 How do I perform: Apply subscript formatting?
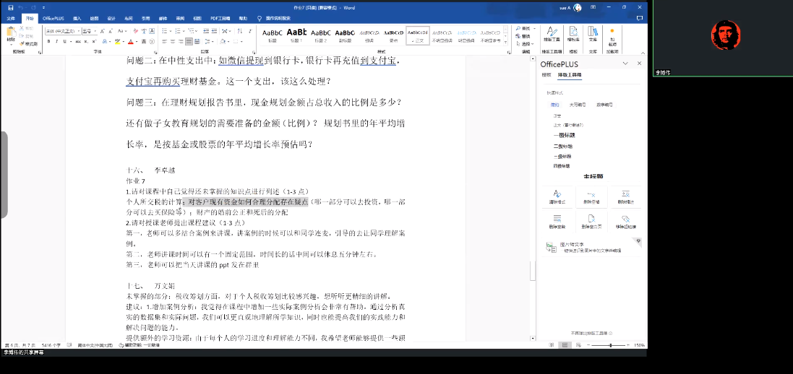[86, 41]
